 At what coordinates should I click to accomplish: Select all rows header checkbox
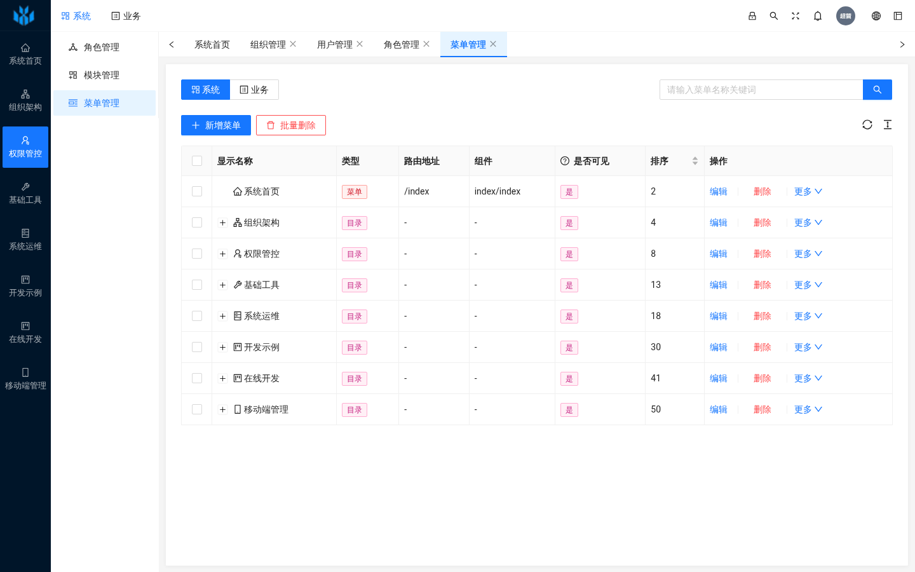tap(197, 161)
